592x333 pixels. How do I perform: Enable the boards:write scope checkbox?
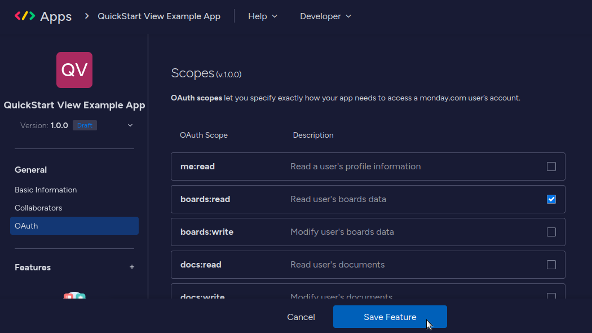pyautogui.click(x=551, y=232)
